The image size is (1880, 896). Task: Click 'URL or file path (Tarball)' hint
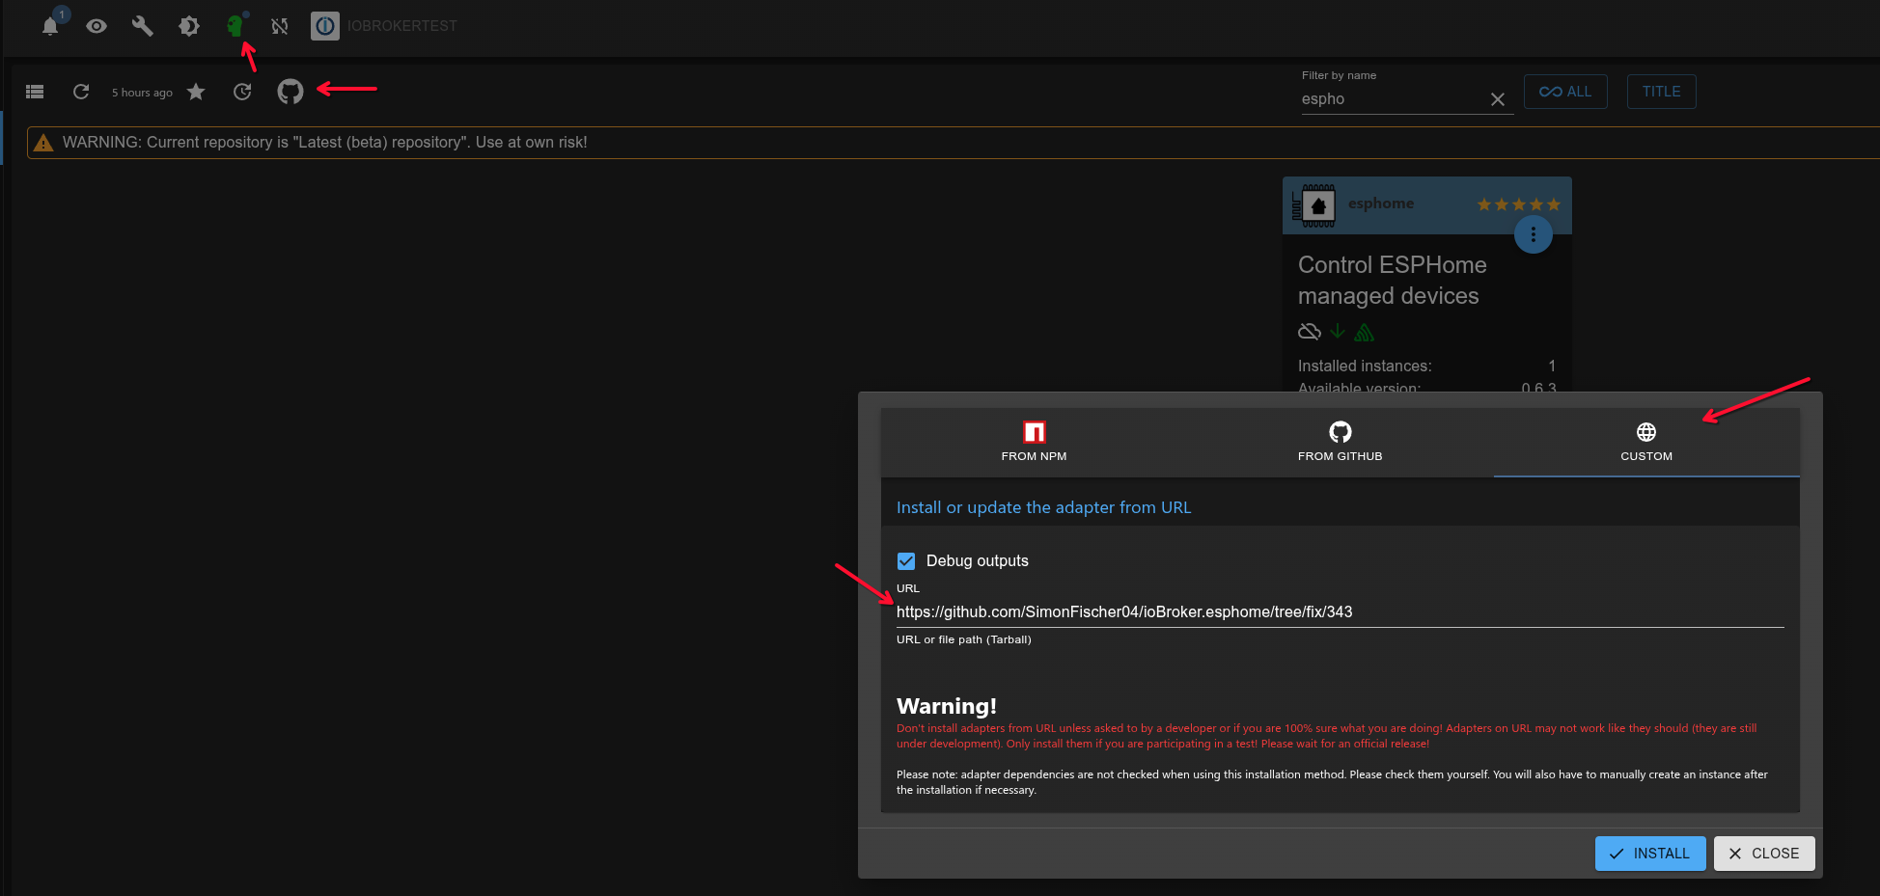coord(964,639)
